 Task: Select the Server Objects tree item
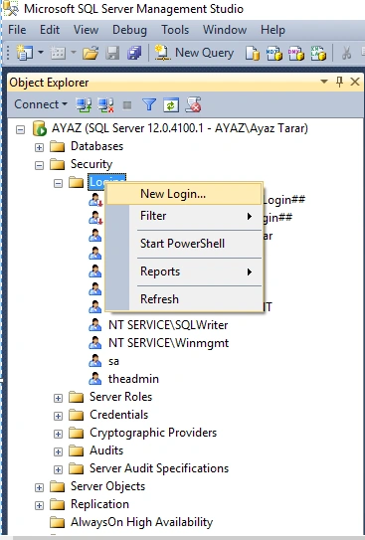point(107,486)
